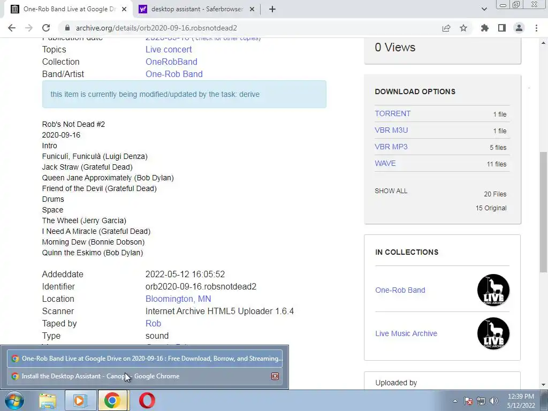Go back to the previous page
Image resolution: width=548 pixels, height=411 pixels.
coord(12,28)
